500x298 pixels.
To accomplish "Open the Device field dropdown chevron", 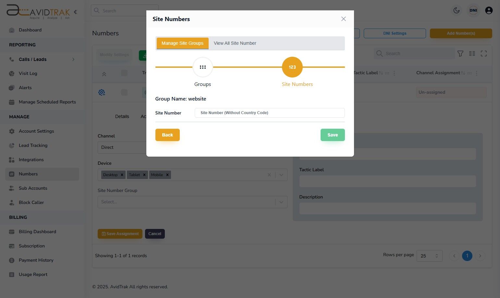I will (281, 175).
